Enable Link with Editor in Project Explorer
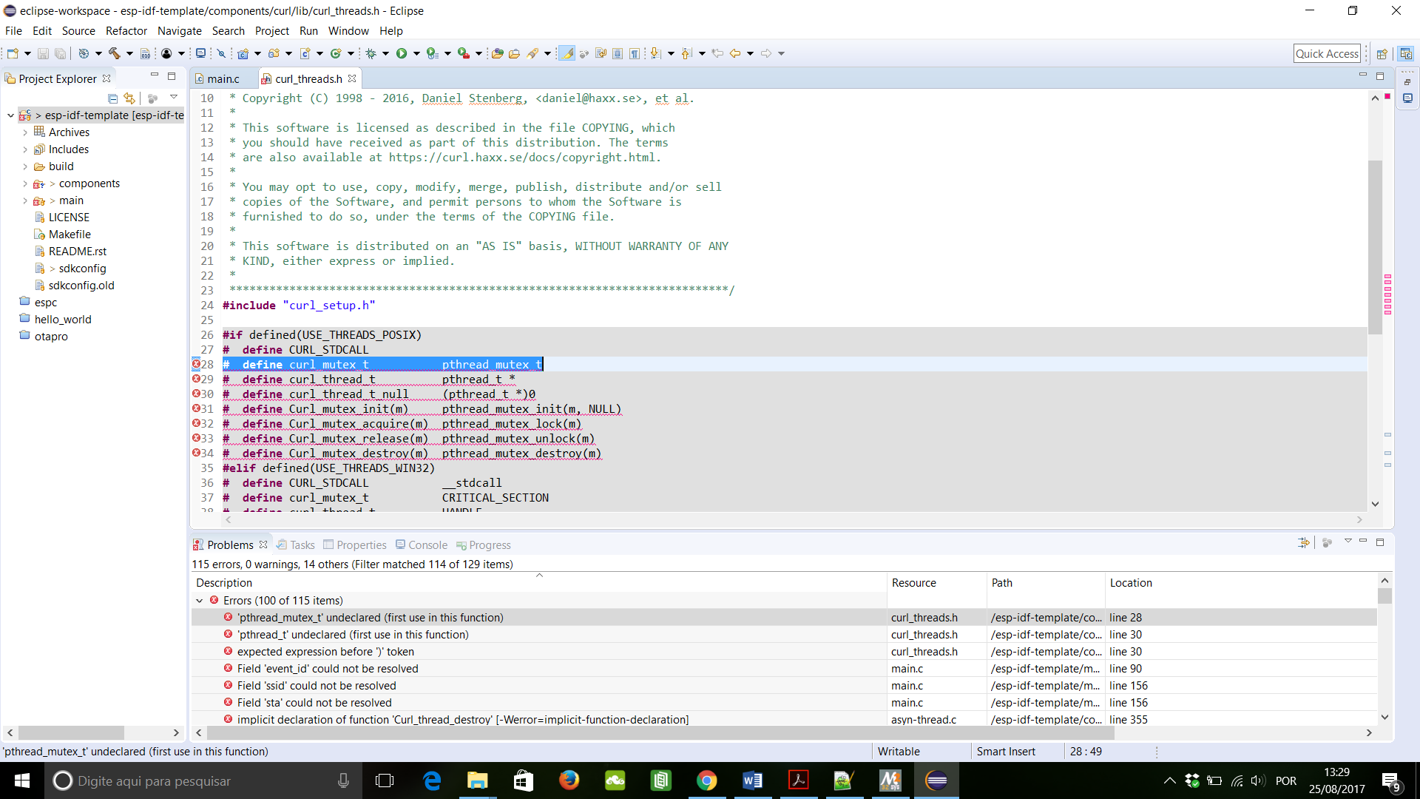Image resolution: width=1420 pixels, height=799 pixels. pos(129,98)
